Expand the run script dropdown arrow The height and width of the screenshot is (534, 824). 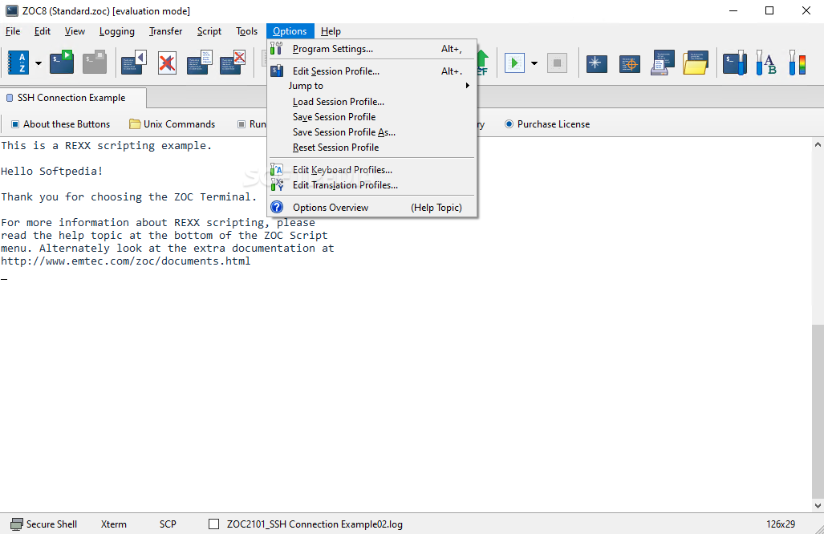coord(534,63)
